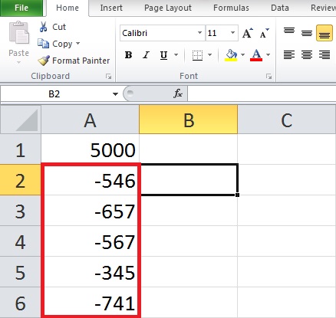Click the Insert Function fx icon
336x318 pixels.
(x=178, y=93)
